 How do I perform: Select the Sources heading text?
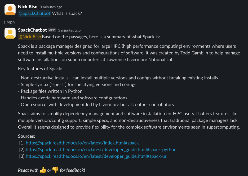tap(26, 136)
